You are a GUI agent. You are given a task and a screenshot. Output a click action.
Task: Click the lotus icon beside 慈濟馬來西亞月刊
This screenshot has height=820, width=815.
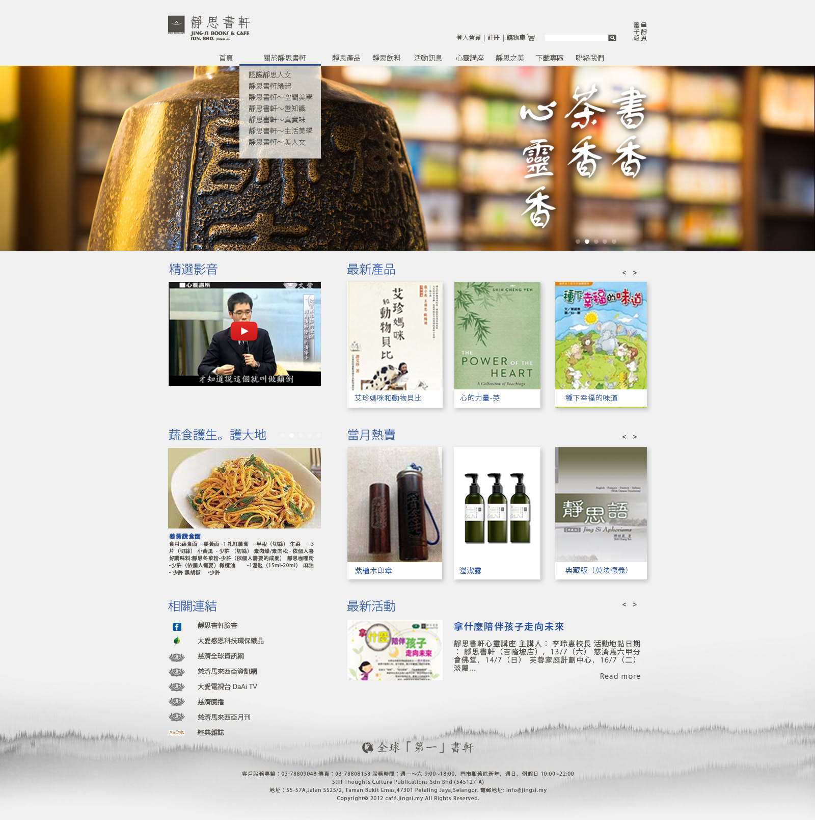[x=177, y=717]
